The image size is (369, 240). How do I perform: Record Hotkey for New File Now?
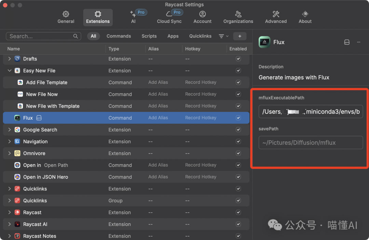pyautogui.click(x=201, y=94)
